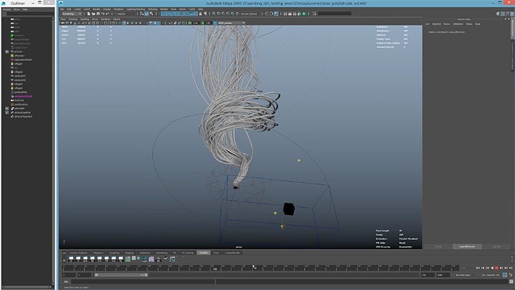This screenshot has height=290, width=515.
Task: Switch to the Polygons shelf tab
Action: pyautogui.click(x=99, y=253)
